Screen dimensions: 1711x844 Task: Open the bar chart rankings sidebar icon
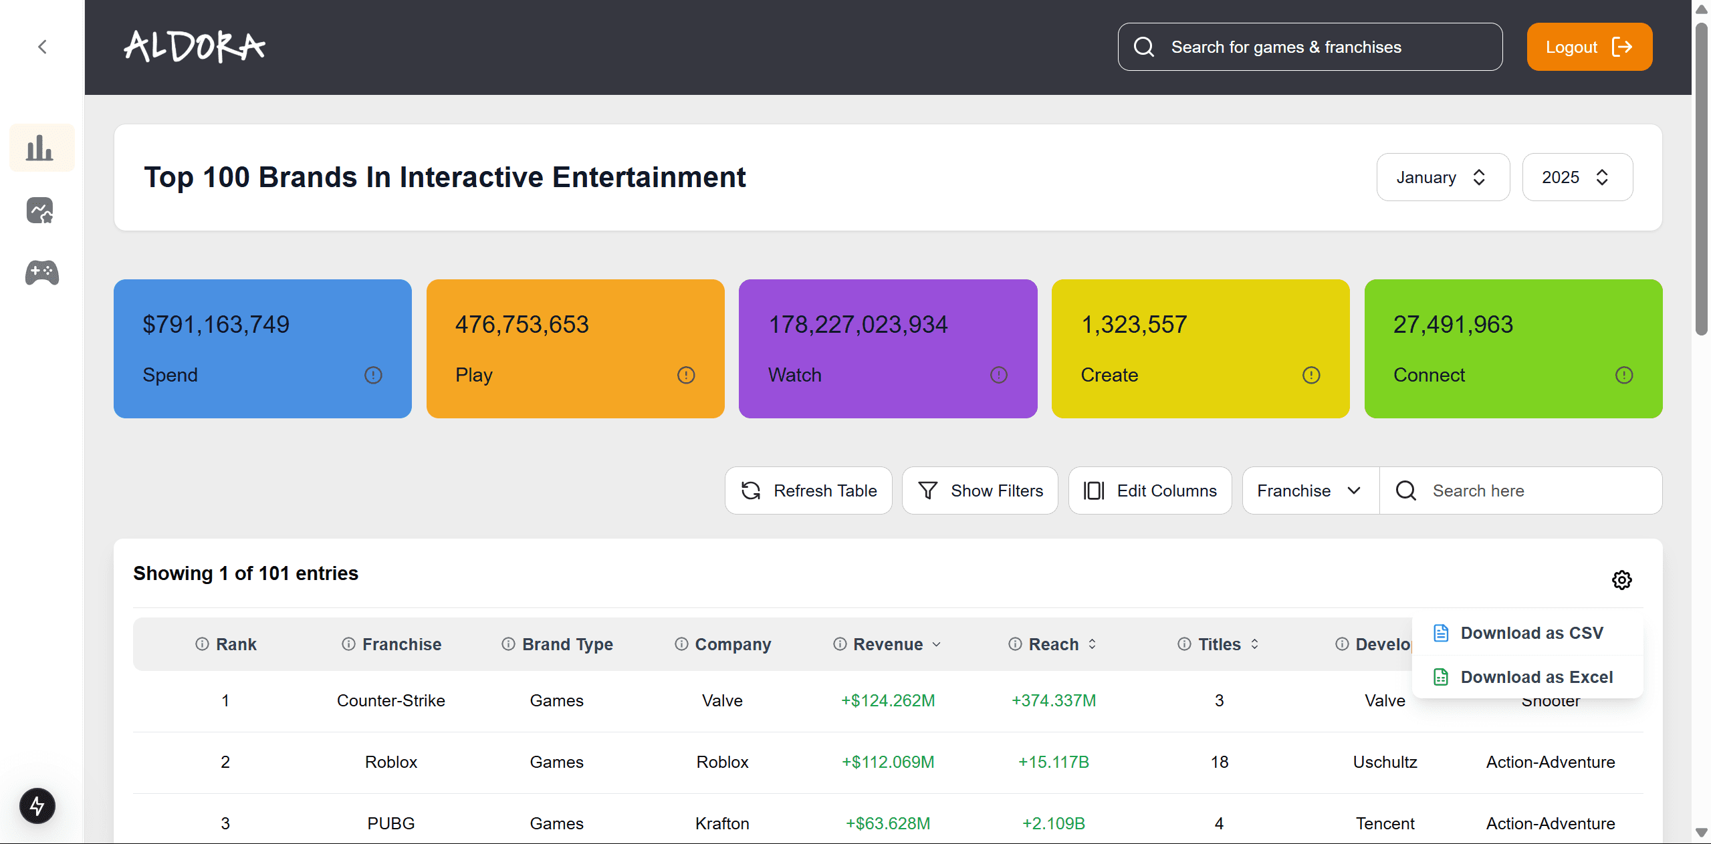pos(40,148)
